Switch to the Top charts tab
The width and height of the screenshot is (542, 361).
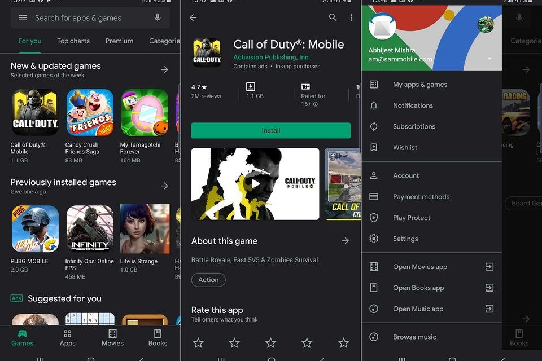(x=73, y=41)
